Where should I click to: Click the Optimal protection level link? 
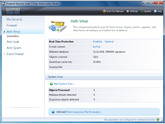109,42
